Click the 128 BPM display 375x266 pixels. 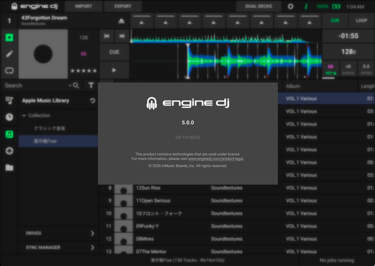coord(348,52)
